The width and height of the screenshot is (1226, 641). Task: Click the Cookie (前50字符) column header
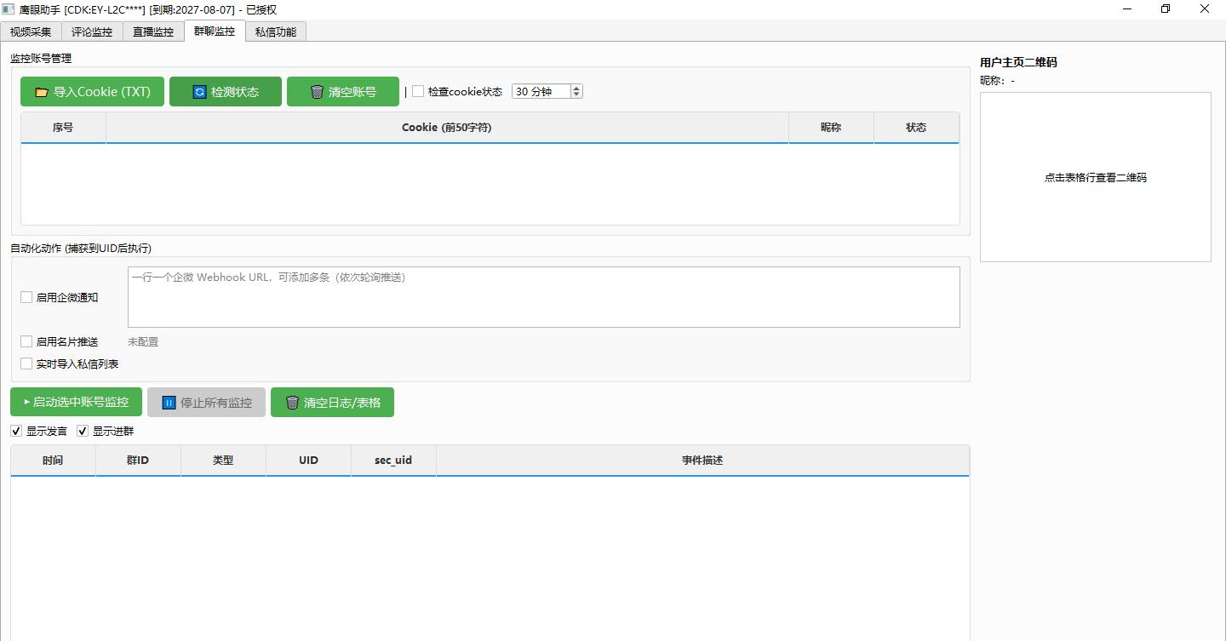coord(446,128)
